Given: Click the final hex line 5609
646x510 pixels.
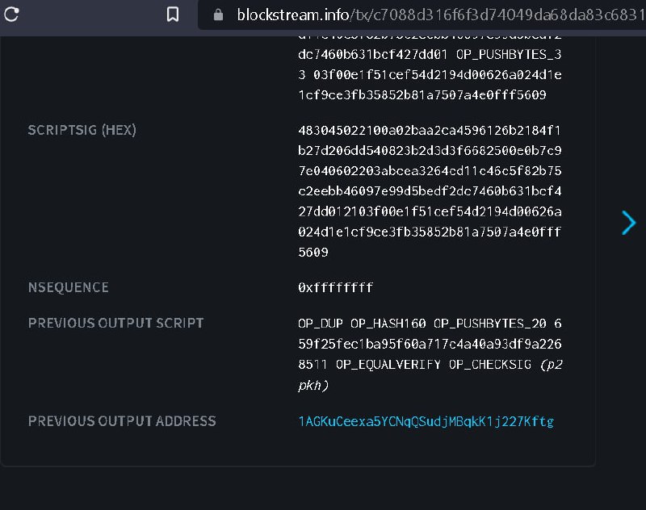Looking at the screenshot, I should (x=313, y=253).
